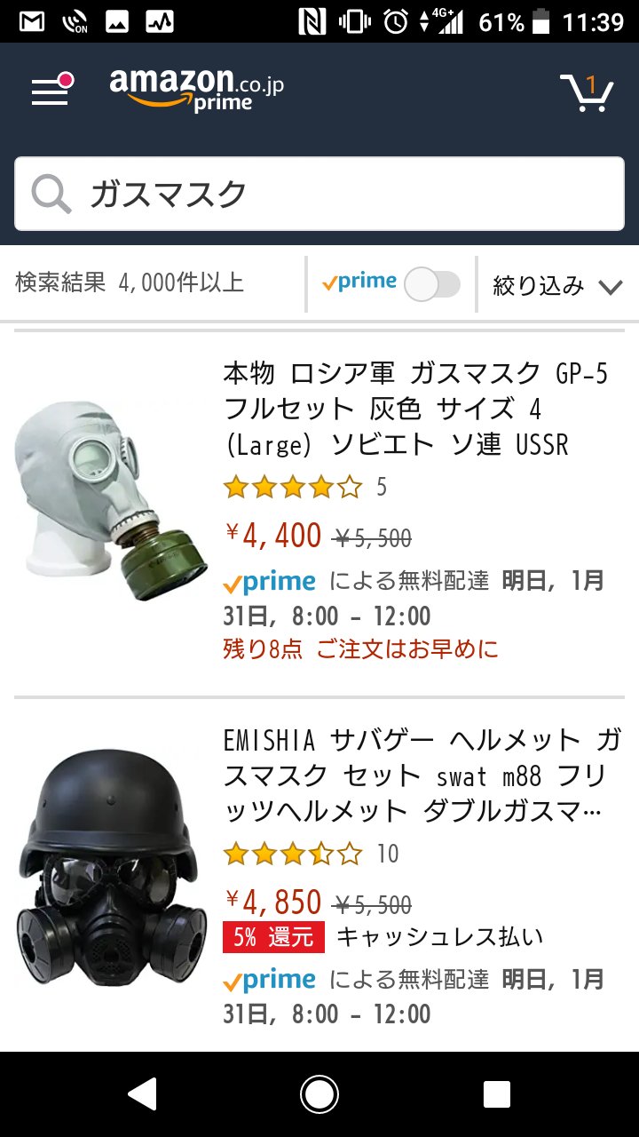Tap the Android back navigation button
This screenshot has width=639, height=1137.
click(x=143, y=1094)
